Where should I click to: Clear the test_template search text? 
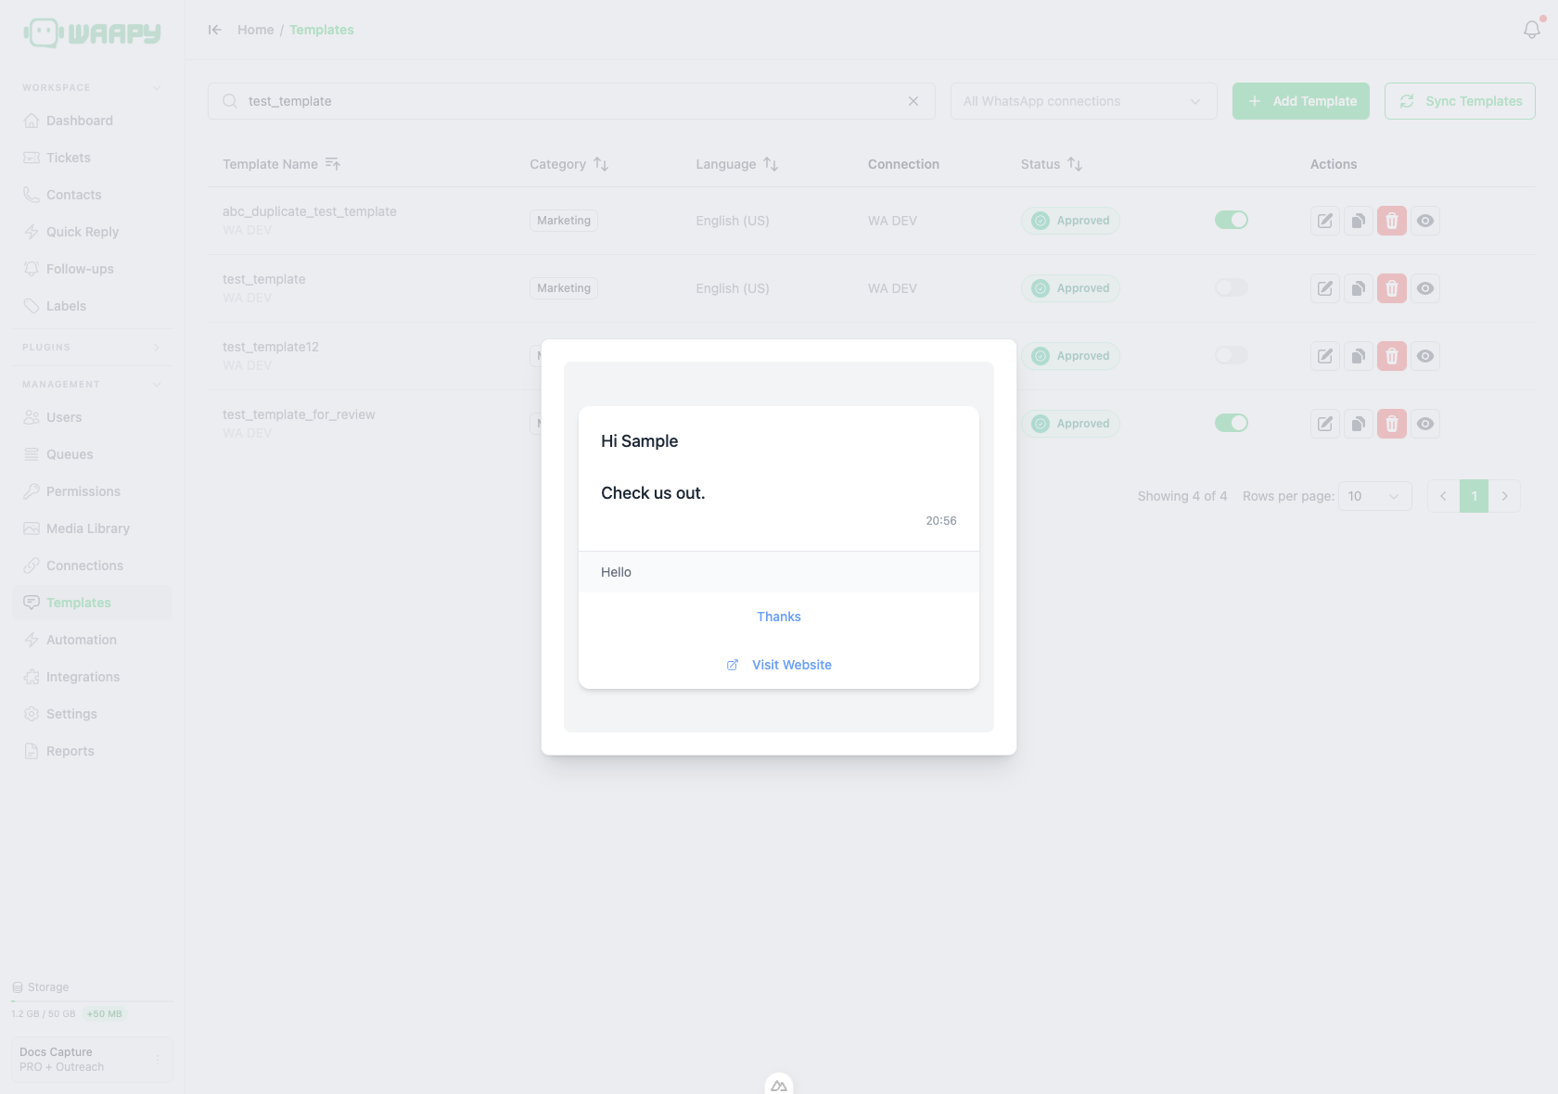(x=913, y=101)
